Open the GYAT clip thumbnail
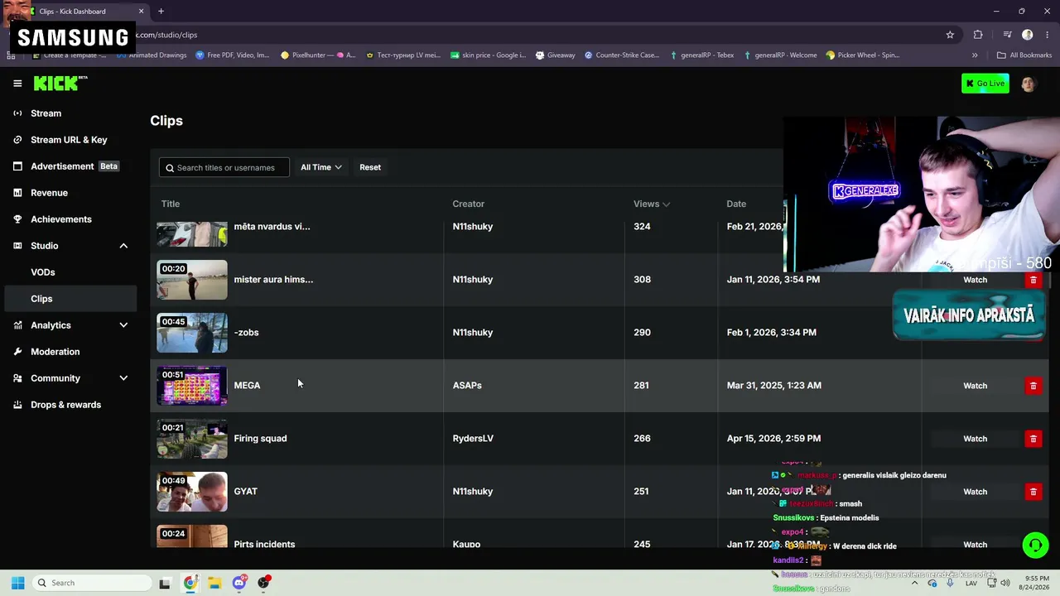Screen dimensions: 1060x596 point(192,492)
